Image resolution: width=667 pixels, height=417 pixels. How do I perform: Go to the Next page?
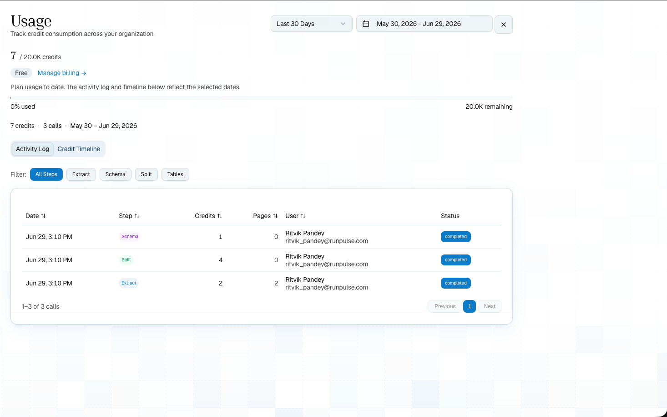[x=490, y=306]
